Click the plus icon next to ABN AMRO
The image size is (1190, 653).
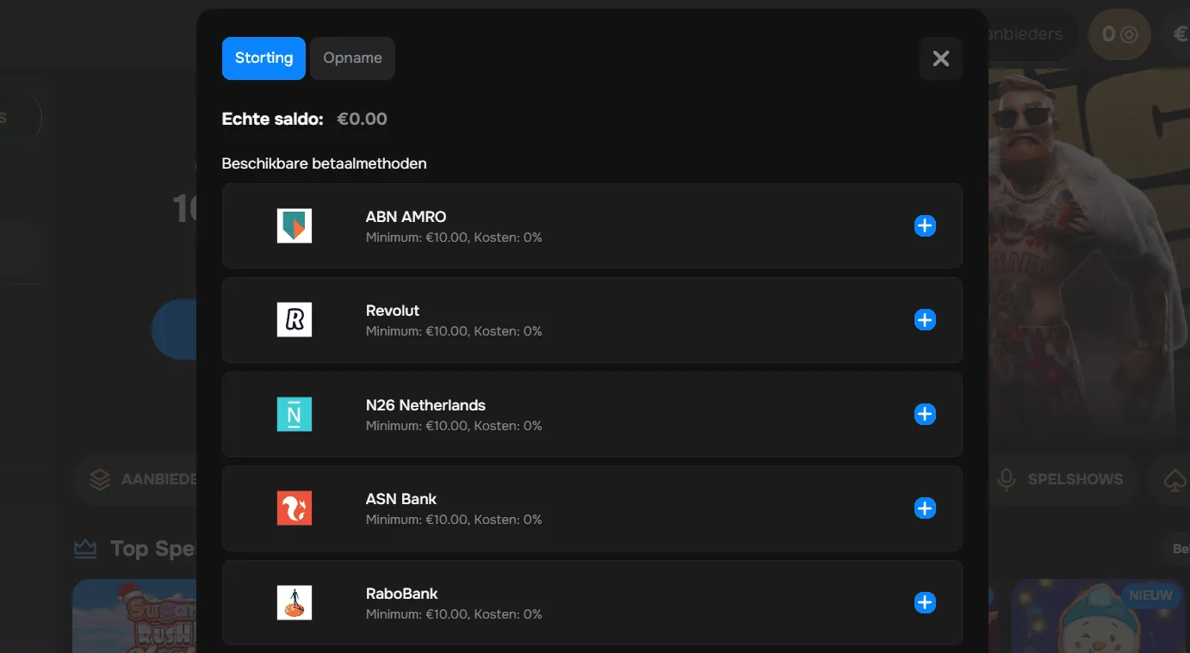(x=925, y=225)
